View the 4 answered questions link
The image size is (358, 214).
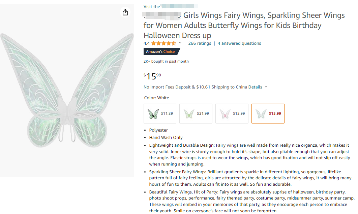239,43
